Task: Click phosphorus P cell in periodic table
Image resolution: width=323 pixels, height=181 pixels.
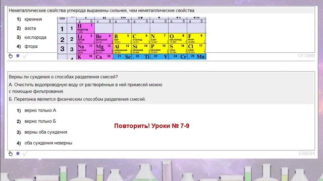Action: click(x=159, y=49)
